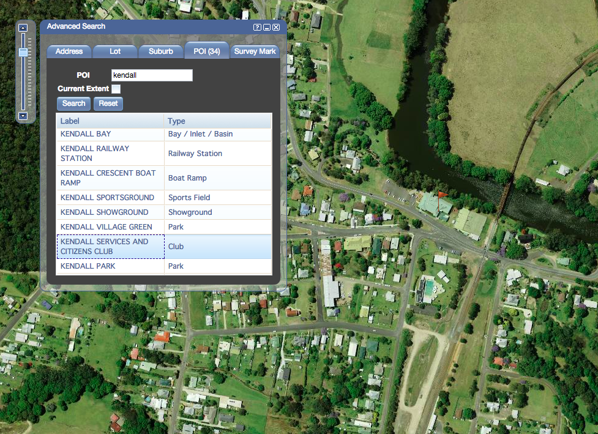Screen dimensions: 598x434
Task: Select KENDALL RAILWAY STATION result
Action: point(110,154)
